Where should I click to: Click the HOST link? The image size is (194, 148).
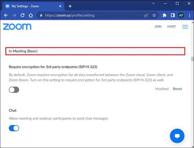(x=172, y=27)
